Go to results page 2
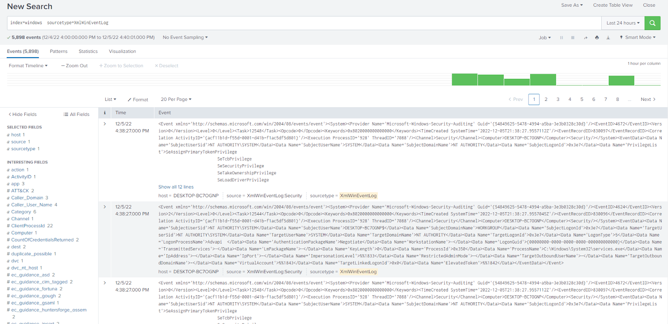The width and height of the screenshot is (668, 324). point(546,99)
